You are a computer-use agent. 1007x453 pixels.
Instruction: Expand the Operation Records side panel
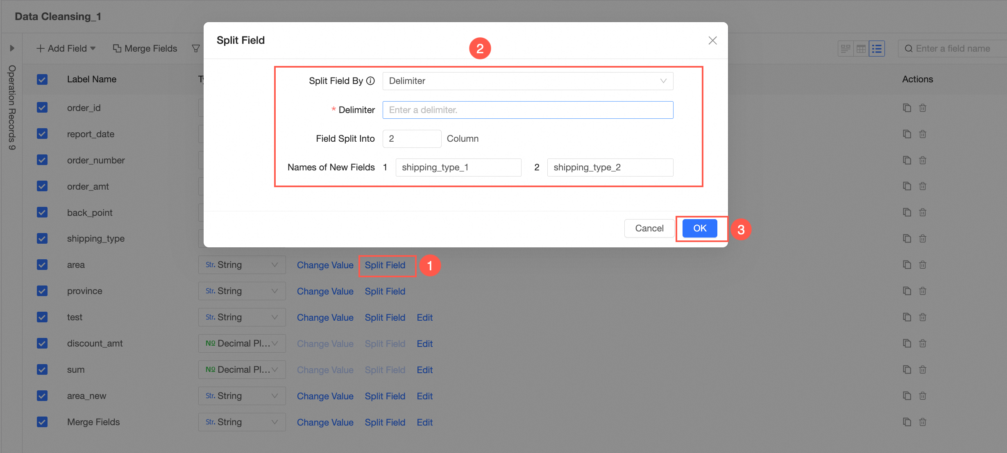[x=12, y=48]
